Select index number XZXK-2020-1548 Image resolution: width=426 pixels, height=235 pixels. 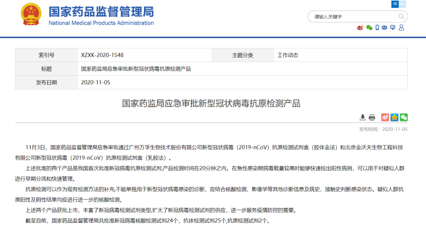pos(102,55)
